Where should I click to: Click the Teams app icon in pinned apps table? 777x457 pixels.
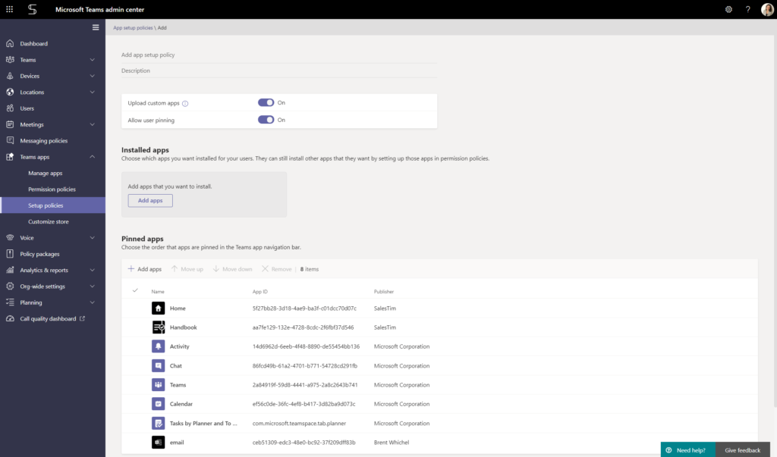pyautogui.click(x=158, y=385)
